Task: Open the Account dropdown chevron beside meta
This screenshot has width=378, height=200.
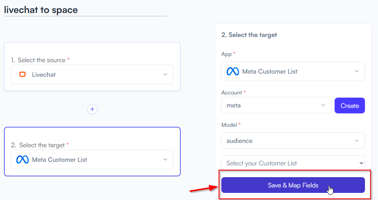Action: click(323, 105)
